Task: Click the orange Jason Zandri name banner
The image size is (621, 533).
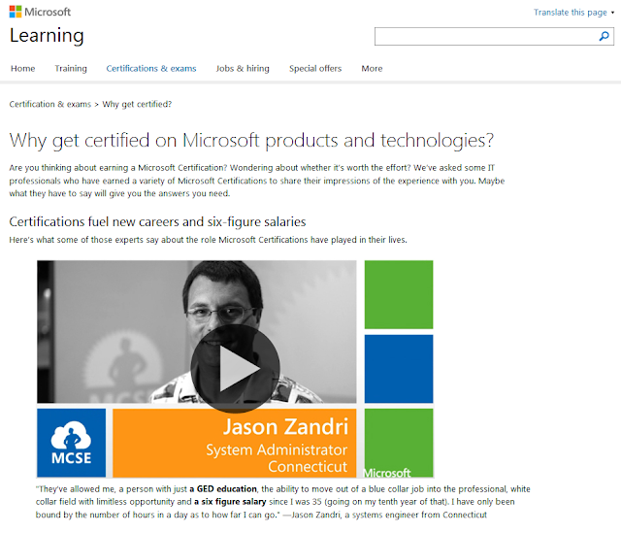Action: click(235, 443)
